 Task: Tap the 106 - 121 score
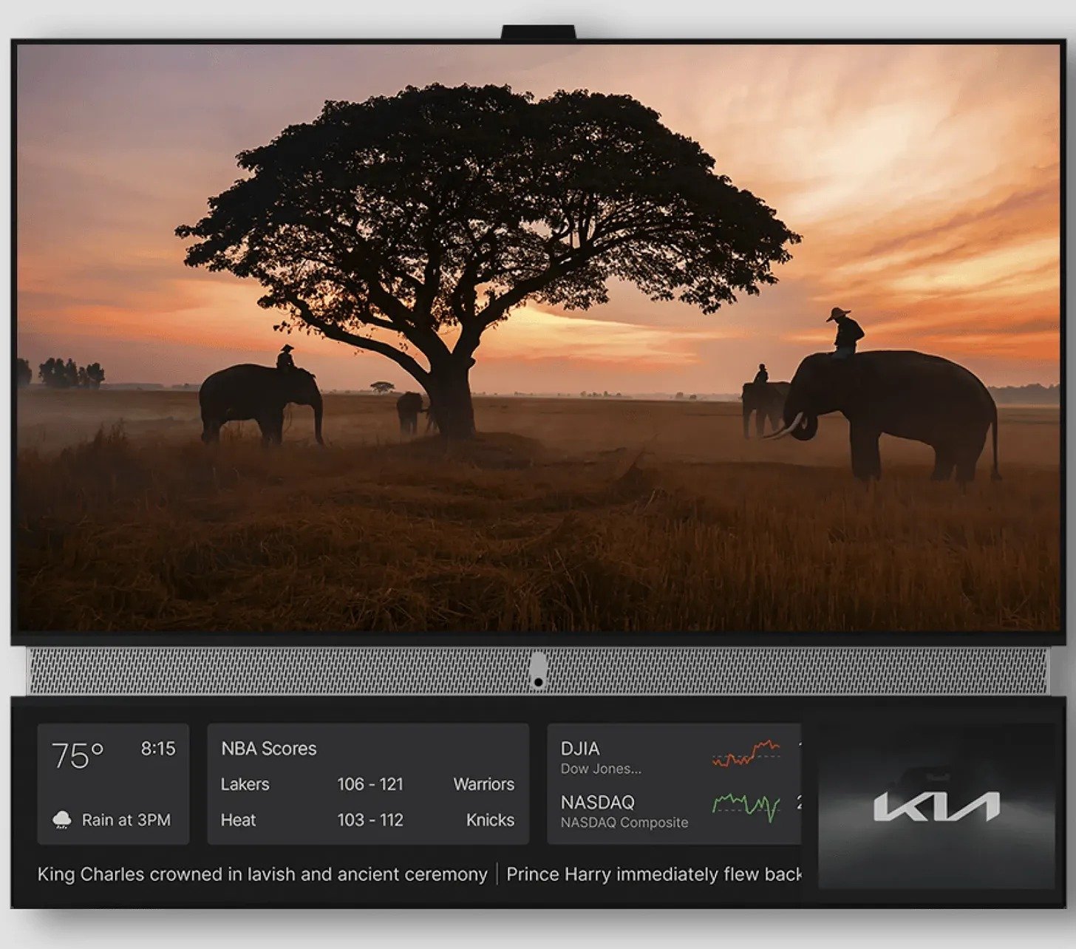[370, 784]
